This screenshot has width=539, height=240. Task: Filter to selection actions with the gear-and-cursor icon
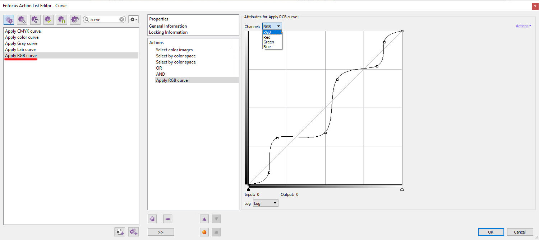point(22,19)
